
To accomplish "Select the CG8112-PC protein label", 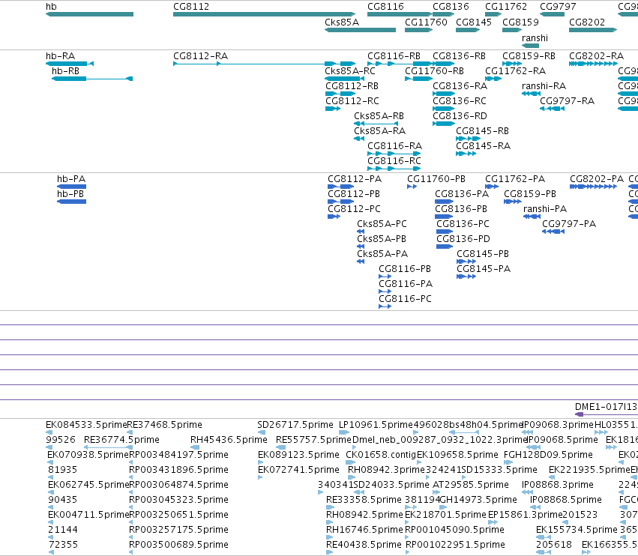I will pyautogui.click(x=355, y=209).
